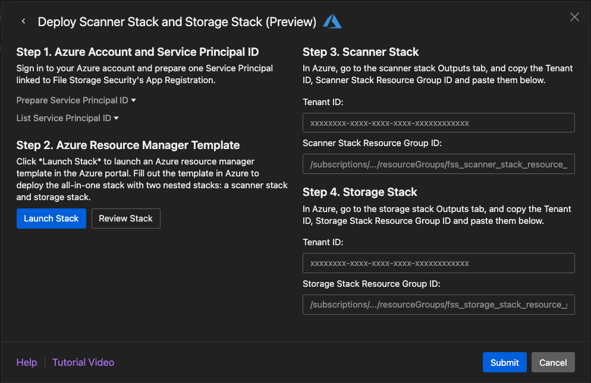
Task: Click the Step 1 Azure Account heading
Action: tap(137, 52)
